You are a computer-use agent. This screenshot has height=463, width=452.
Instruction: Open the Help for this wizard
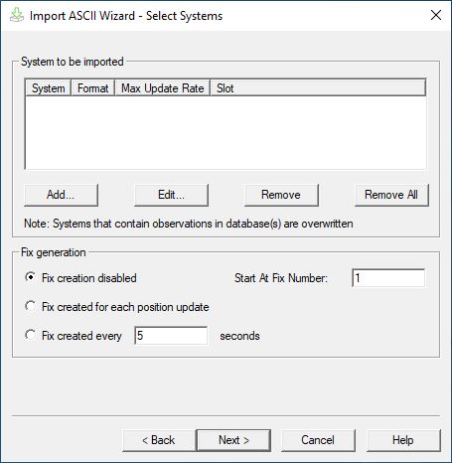403,440
